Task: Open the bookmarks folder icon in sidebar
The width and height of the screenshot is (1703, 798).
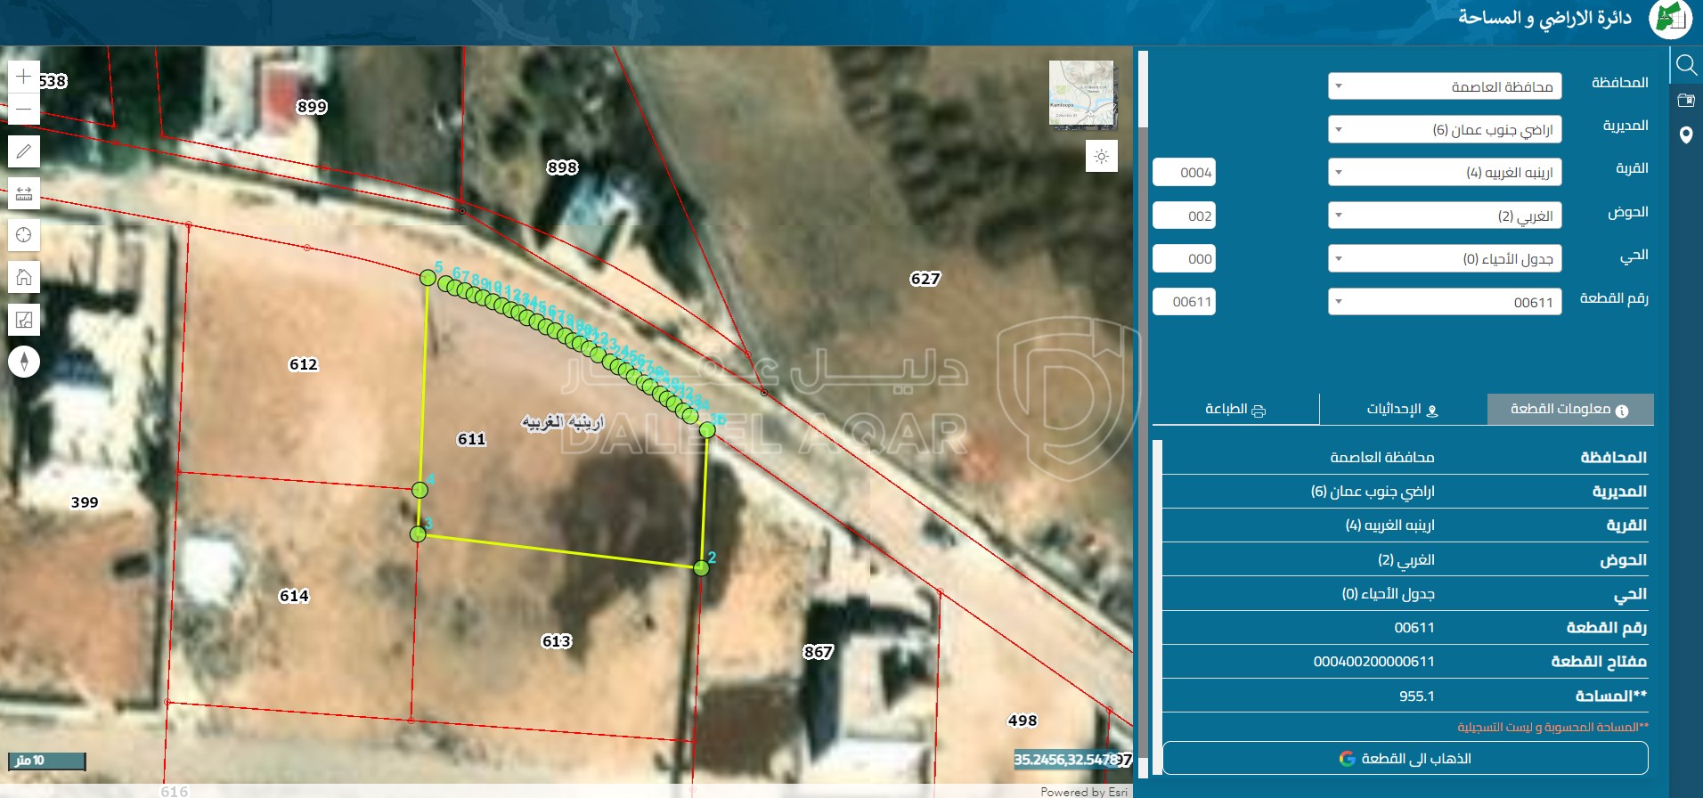Action: tap(1685, 100)
